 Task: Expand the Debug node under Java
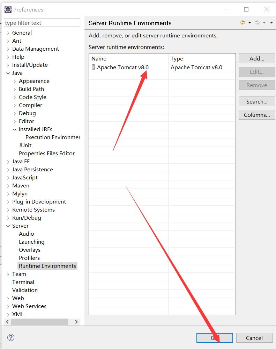click(15, 114)
